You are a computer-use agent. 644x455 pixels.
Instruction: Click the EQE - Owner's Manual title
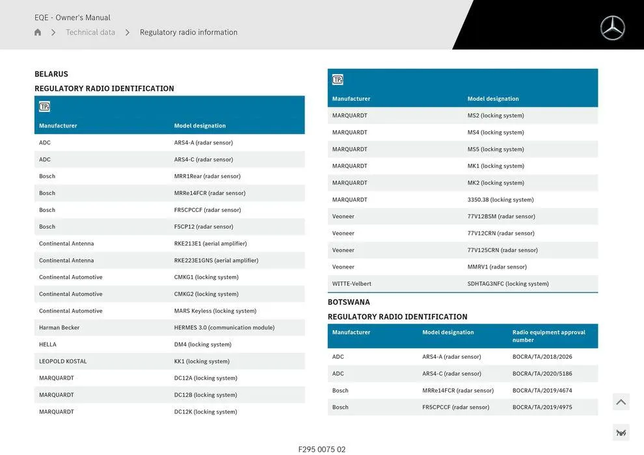[x=72, y=18]
